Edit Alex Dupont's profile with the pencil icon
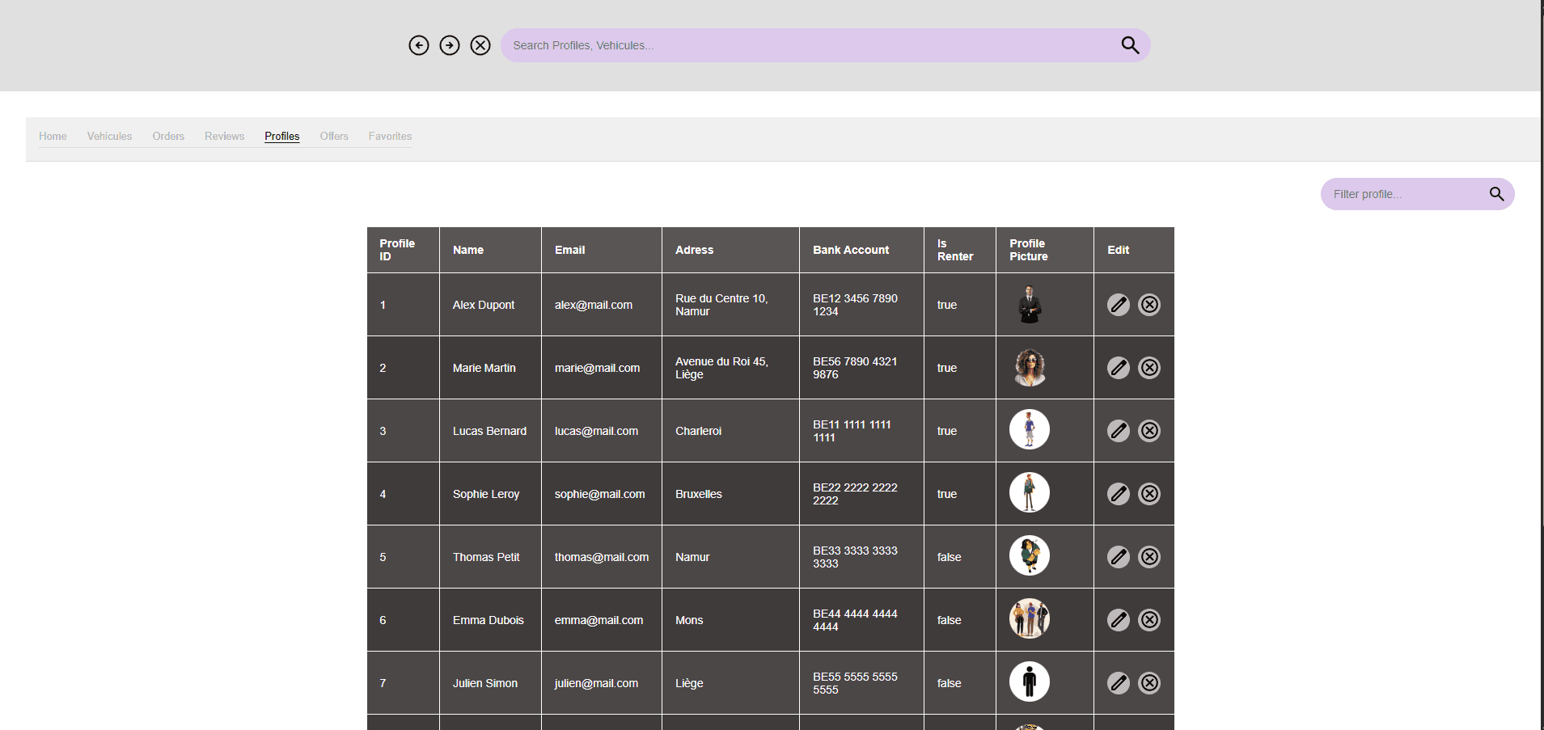This screenshot has height=730, width=1544. [1119, 305]
